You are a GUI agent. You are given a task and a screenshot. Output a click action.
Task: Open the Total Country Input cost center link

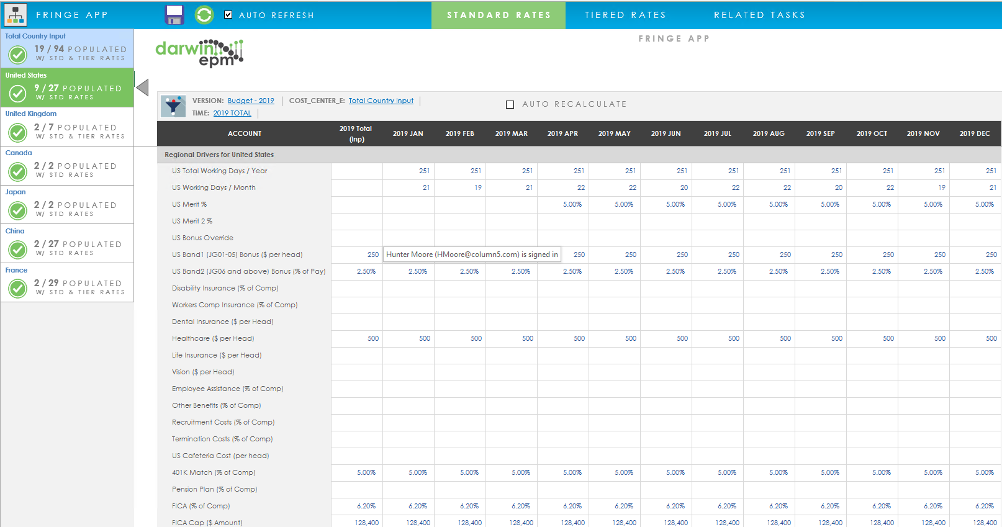coord(381,101)
